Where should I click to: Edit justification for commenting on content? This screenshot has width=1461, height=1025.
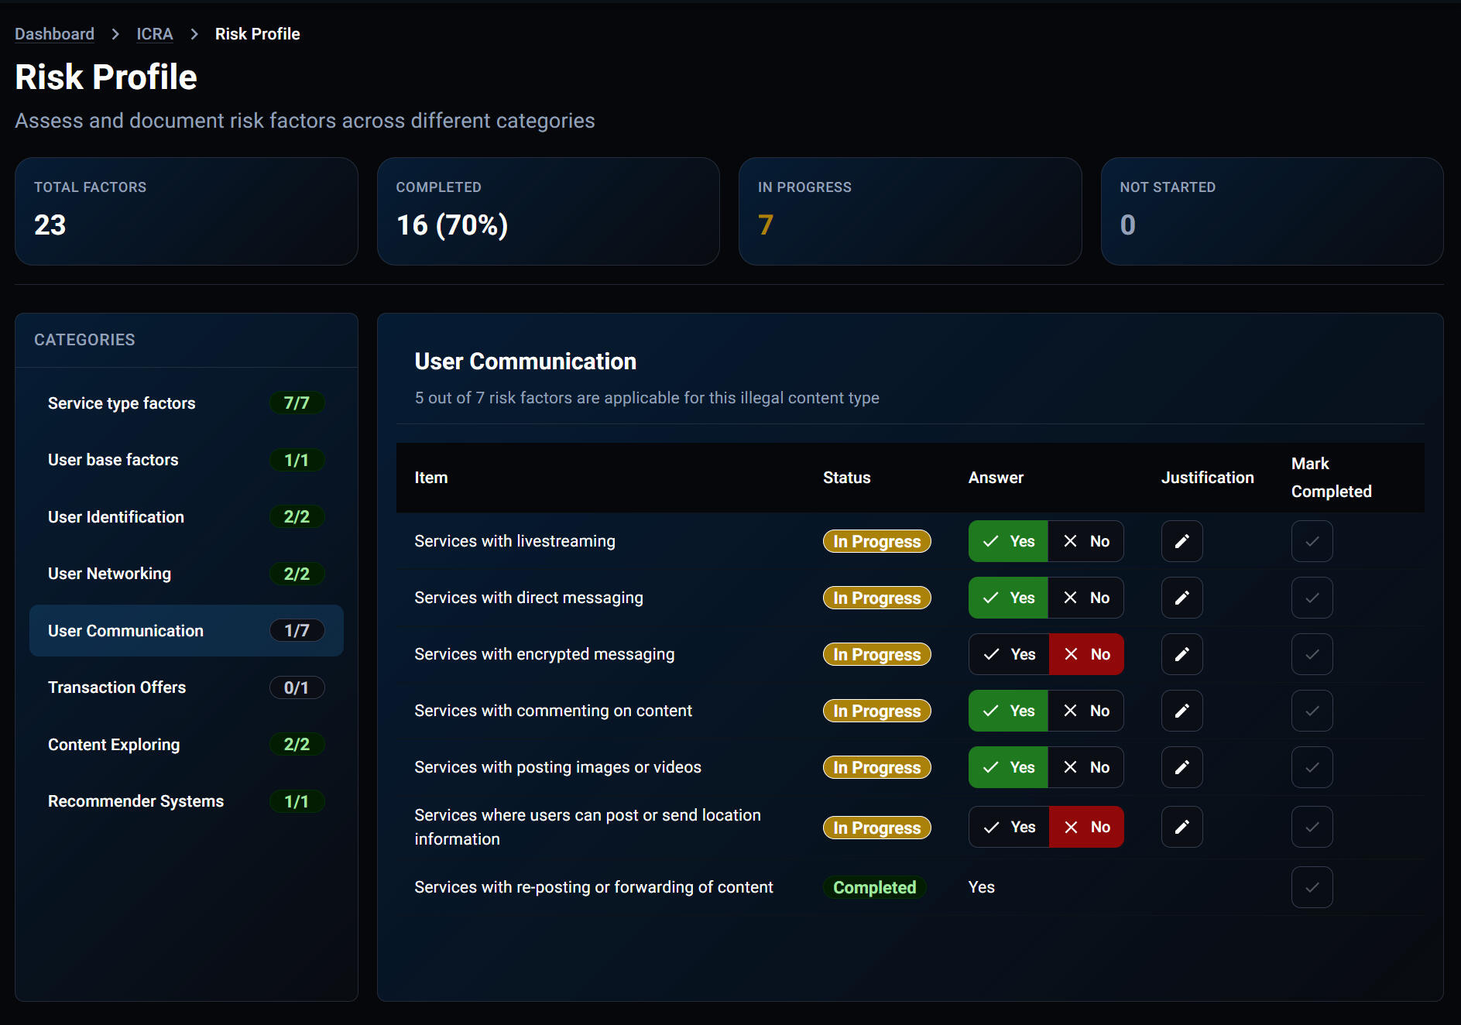(x=1181, y=711)
